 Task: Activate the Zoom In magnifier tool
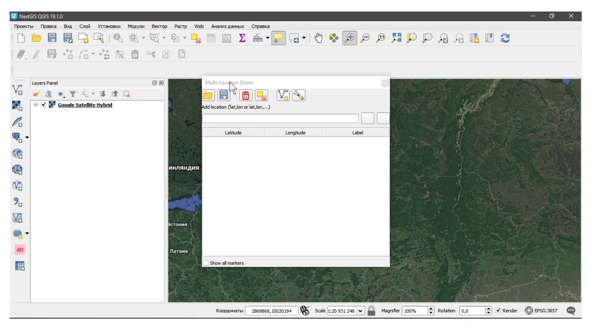349,39
